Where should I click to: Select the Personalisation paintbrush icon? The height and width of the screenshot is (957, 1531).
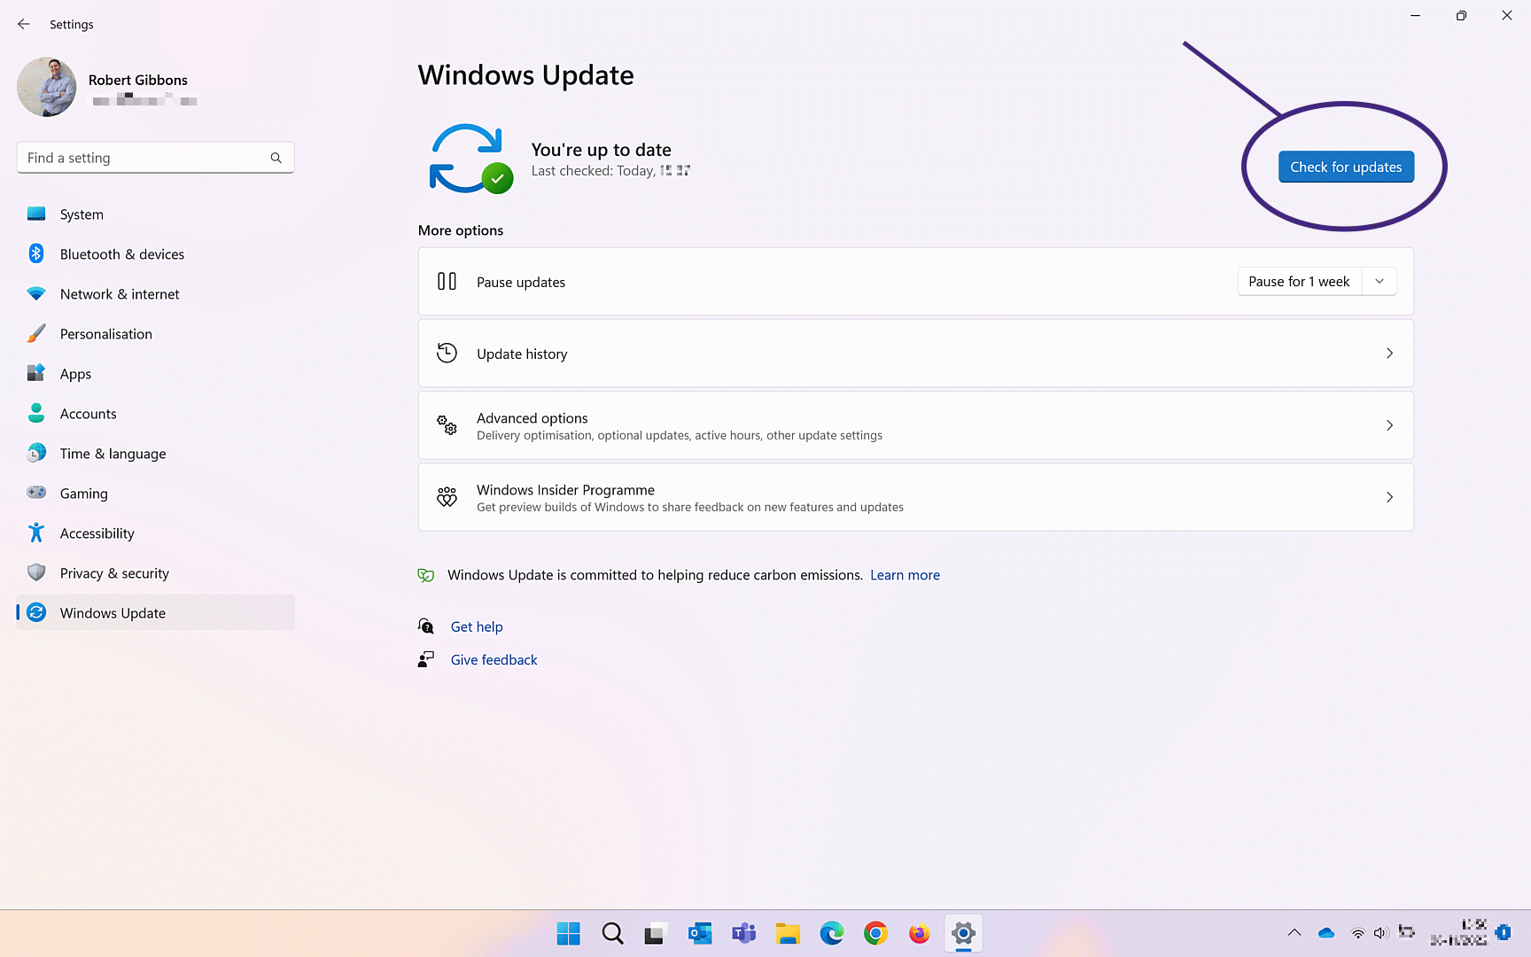pos(35,333)
